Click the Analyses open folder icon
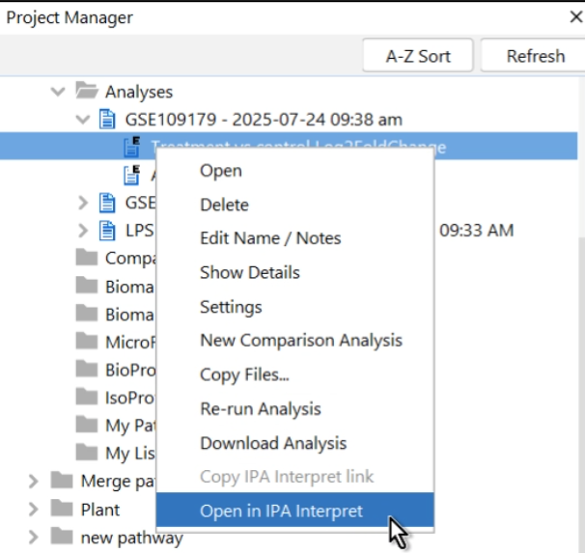 point(87,92)
